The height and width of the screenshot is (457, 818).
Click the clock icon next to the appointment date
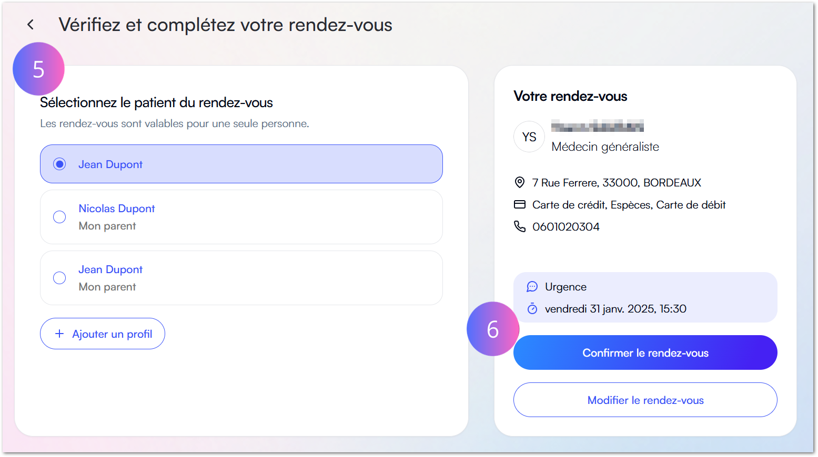(532, 308)
